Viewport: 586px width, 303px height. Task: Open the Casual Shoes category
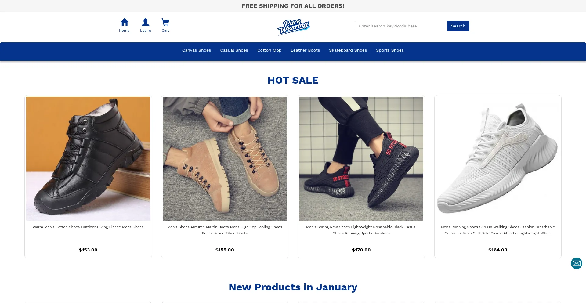tap(234, 50)
